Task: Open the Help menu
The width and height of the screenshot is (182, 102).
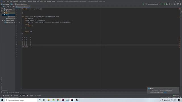Action: click(x=53, y=1)
